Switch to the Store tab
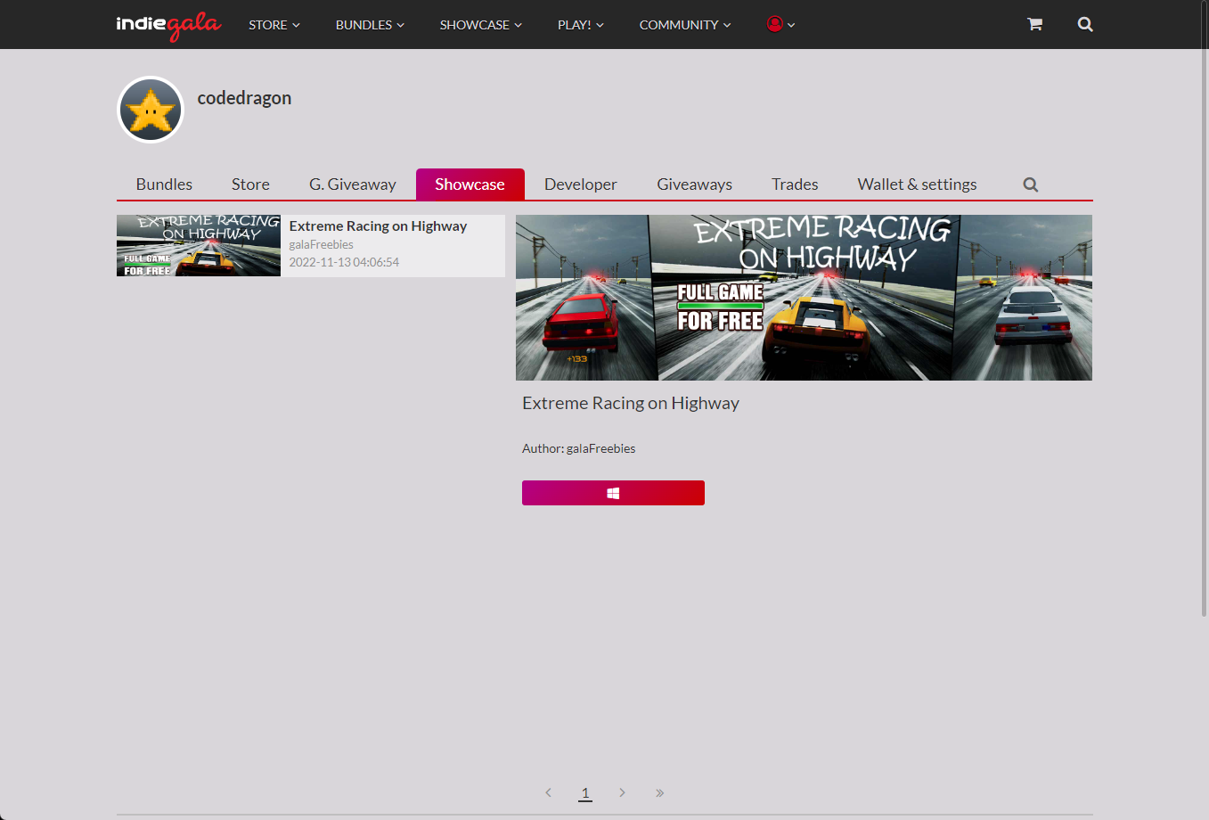 250,184
